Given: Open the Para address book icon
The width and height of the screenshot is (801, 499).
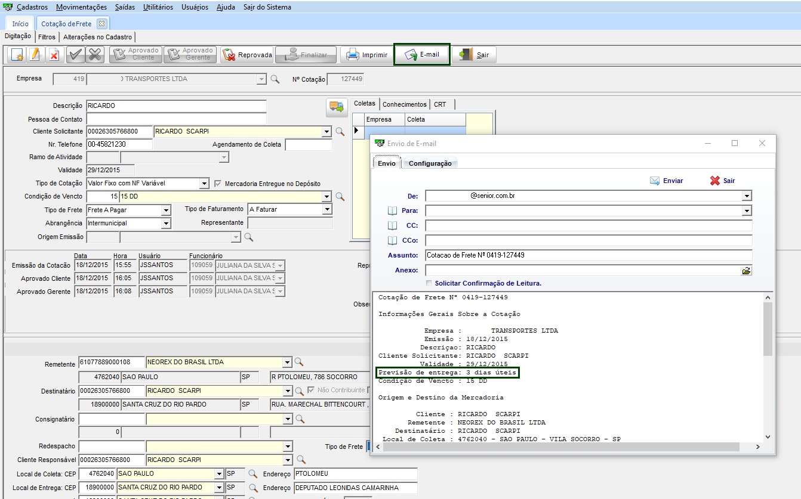Looking at the screenshot, I should tap(392, 210).
